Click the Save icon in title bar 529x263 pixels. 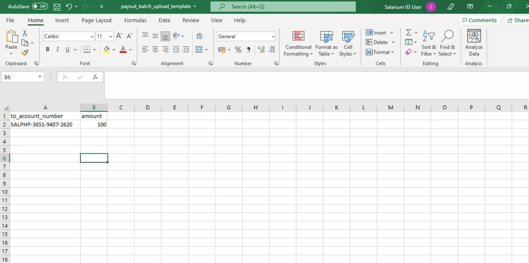pyautogui.click(x=57, y=7)
